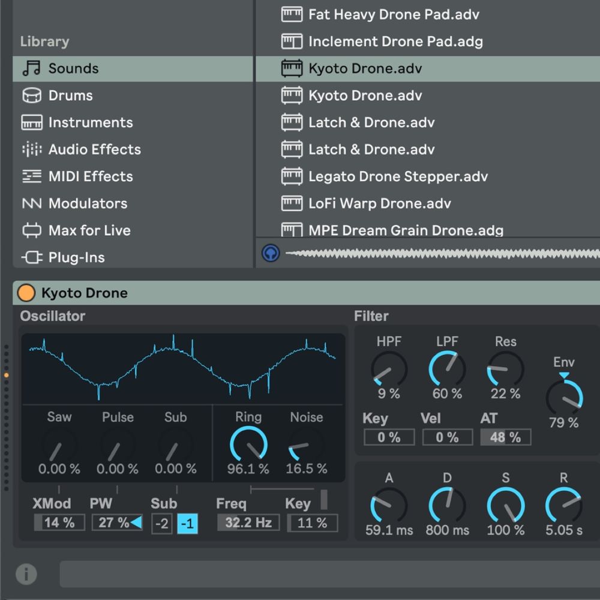Click the oscillator Key 11 % field
This screenshot has width=600, height=600.
click(312, 523)
